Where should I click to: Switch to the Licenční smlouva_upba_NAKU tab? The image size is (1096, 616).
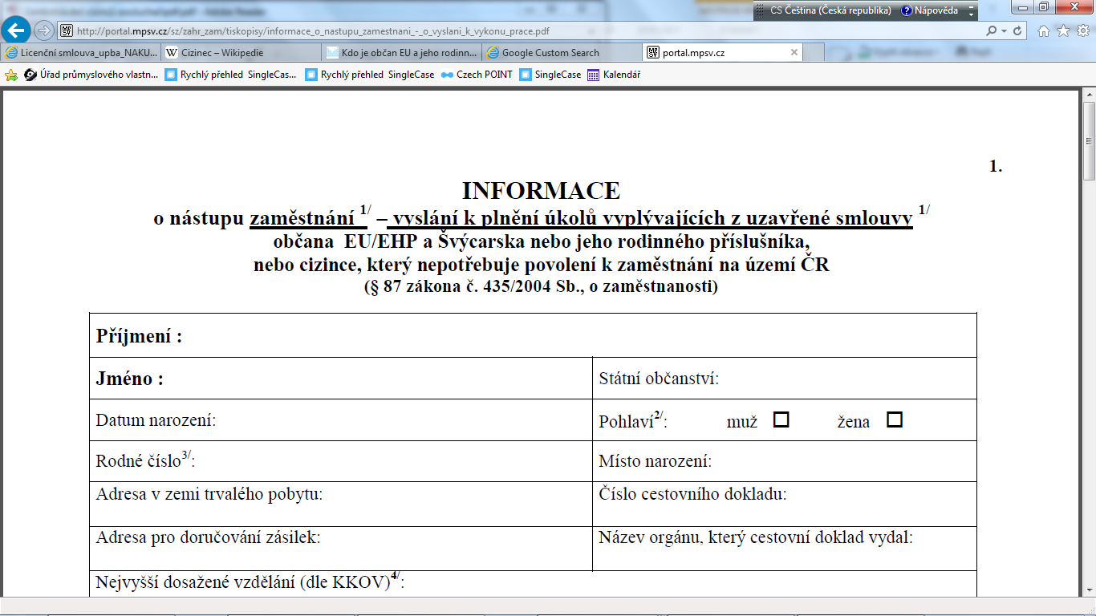81,52
